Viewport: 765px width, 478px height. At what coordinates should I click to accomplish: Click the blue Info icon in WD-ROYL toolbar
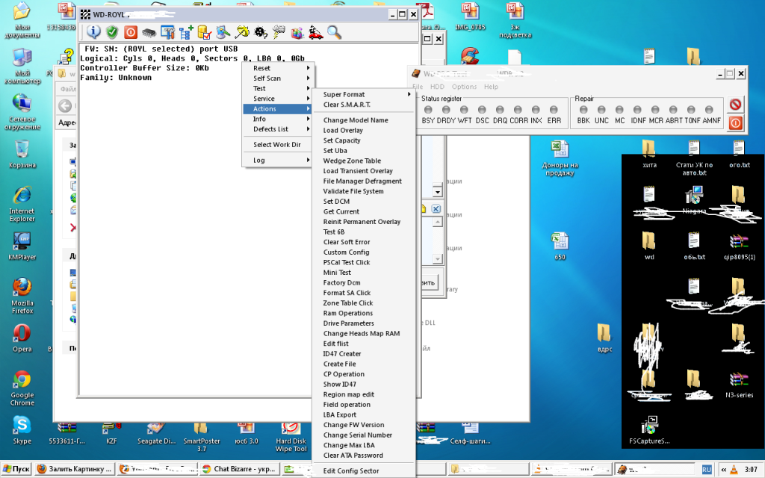[93, 32]
